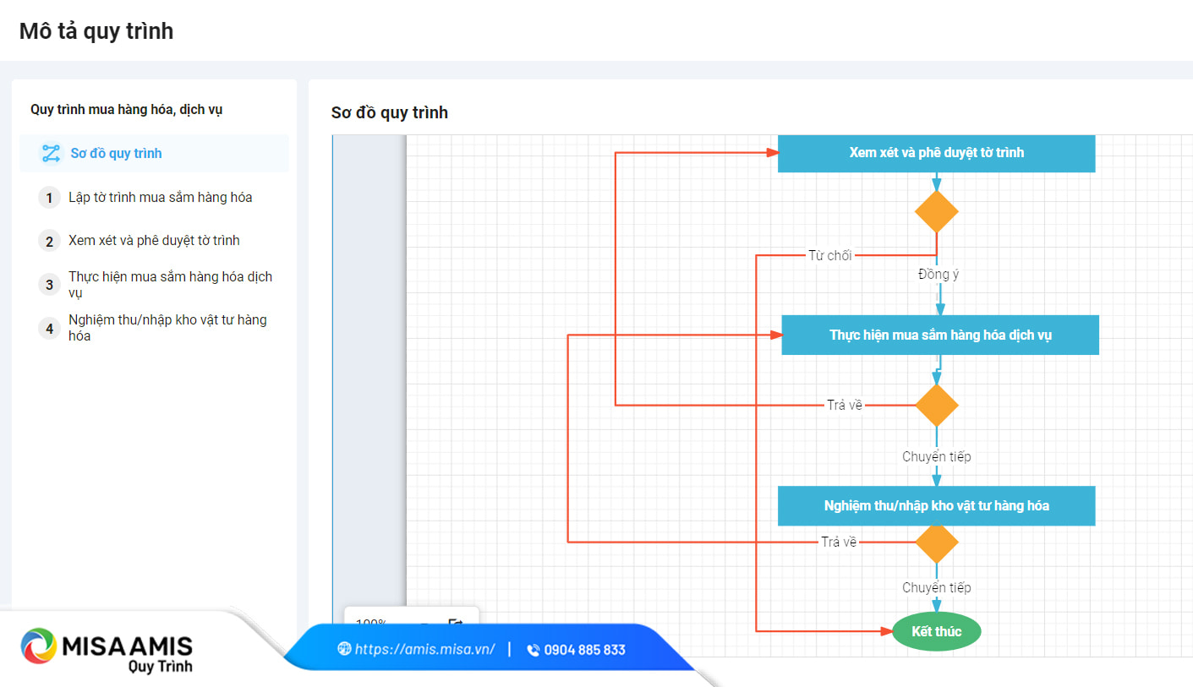Select the step 4 number badge
The height and width of the screenshot is (687, 1193).
(x=50, y=328)
